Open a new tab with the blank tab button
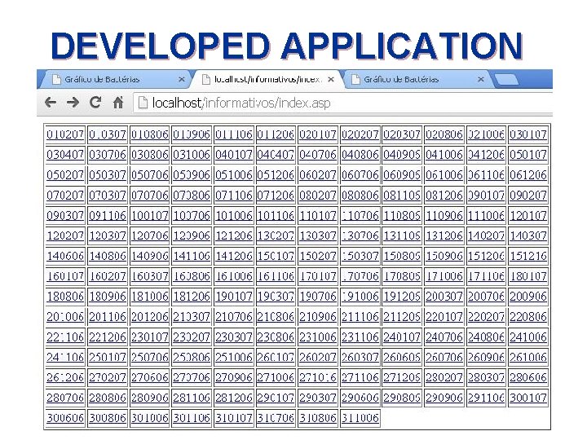The image size is (587, 440). point(506,79)
